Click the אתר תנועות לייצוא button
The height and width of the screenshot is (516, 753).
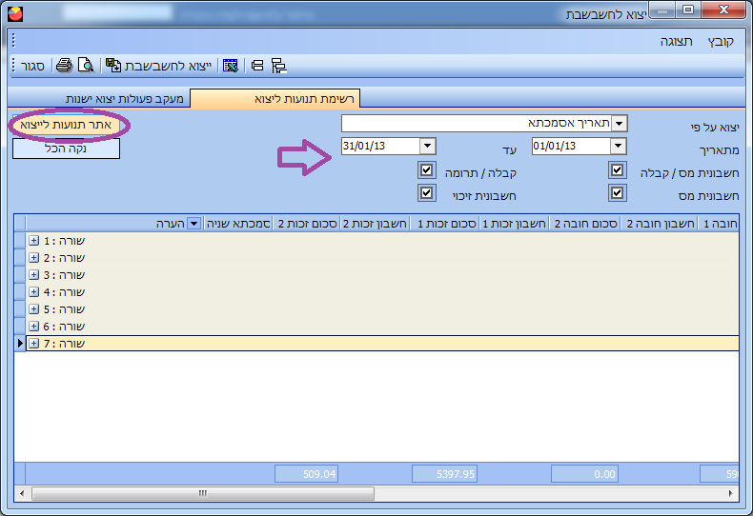pyautogui.click(x=67, y=125)
